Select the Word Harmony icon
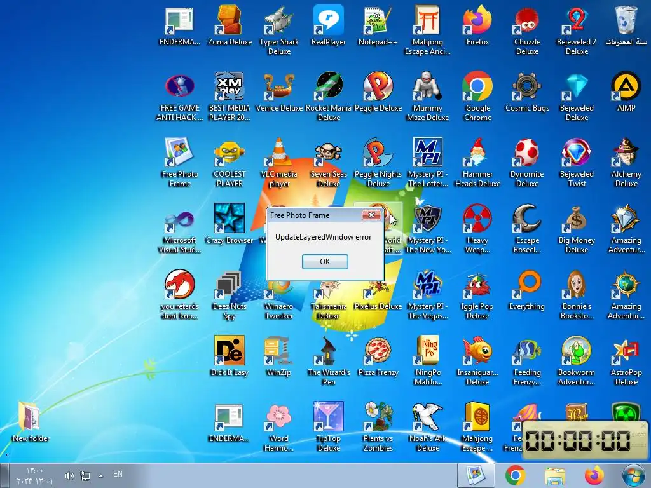651x488 pixels. point(279,426)
